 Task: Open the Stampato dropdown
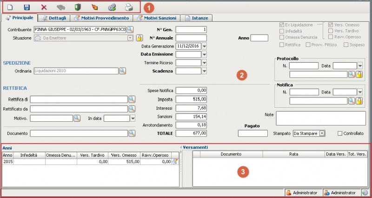(322, 133)
